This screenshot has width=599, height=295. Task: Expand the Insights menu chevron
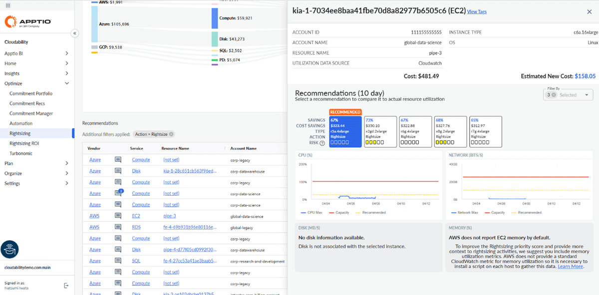[67, 73]
